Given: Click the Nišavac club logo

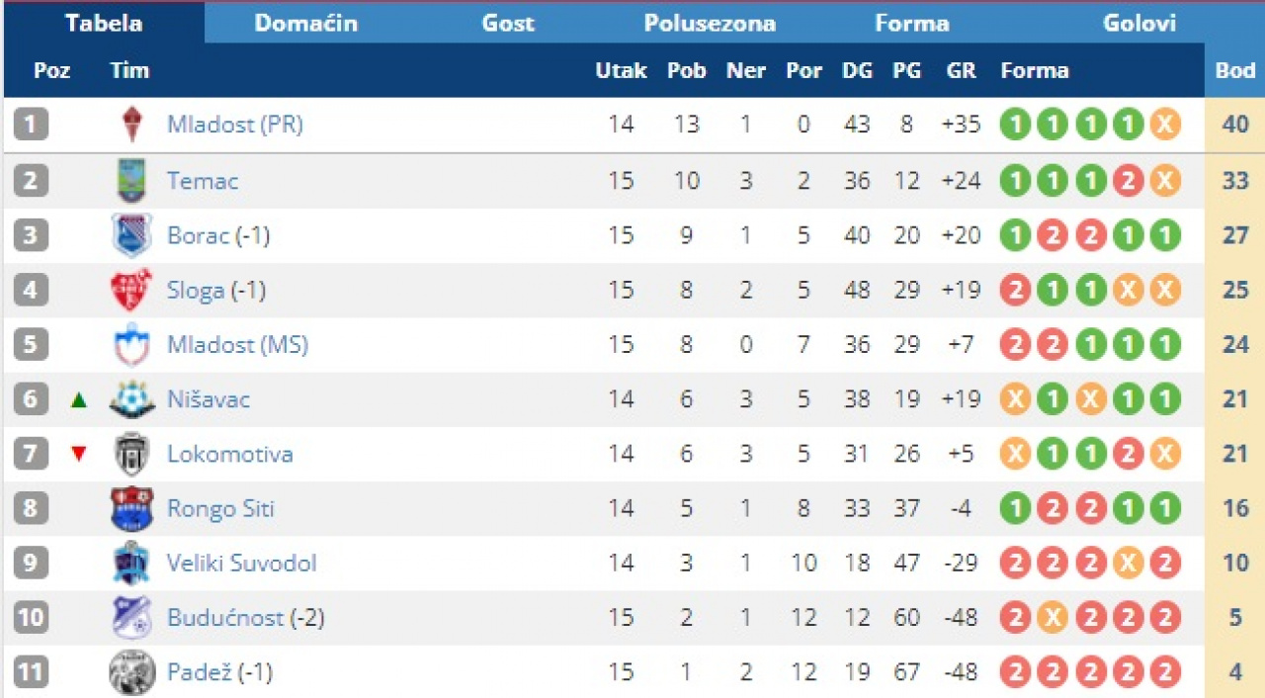Looking at the screenshot, I should (x=131, y=399).
